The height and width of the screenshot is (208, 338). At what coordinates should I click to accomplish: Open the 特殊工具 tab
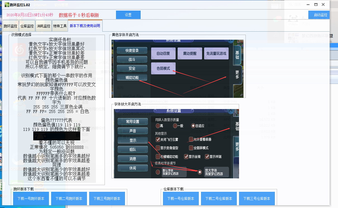pos(60,26)
